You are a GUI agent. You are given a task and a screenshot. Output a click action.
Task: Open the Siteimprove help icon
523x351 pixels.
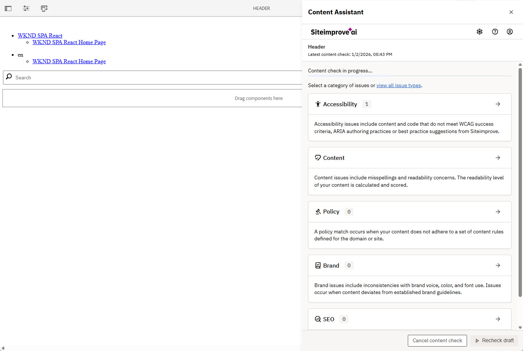click(495, 32)
